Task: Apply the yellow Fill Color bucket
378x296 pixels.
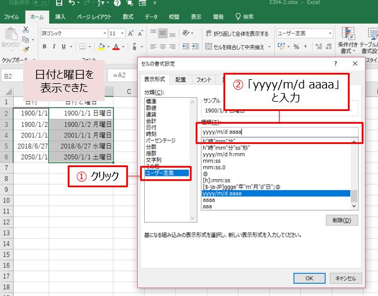Action: [101, 46]
